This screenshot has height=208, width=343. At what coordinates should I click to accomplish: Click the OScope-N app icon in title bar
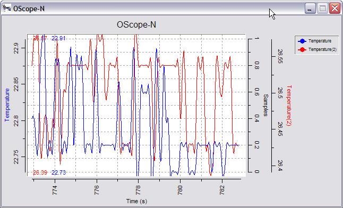coord(7,8)
